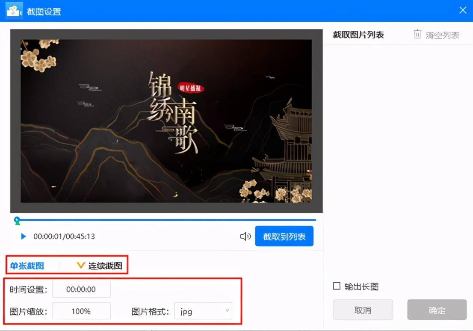Mute the video with the speaker icon
This screenshot has width=473, height=331.
(245, 236)
